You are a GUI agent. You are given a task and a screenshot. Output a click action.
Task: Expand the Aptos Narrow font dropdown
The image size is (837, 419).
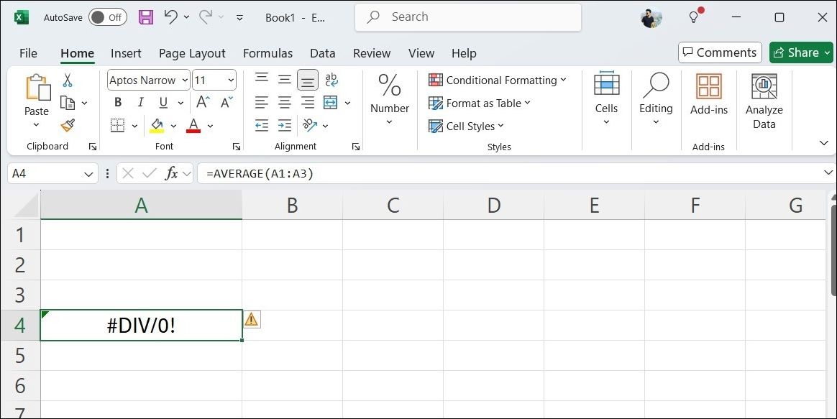[185, 80]
